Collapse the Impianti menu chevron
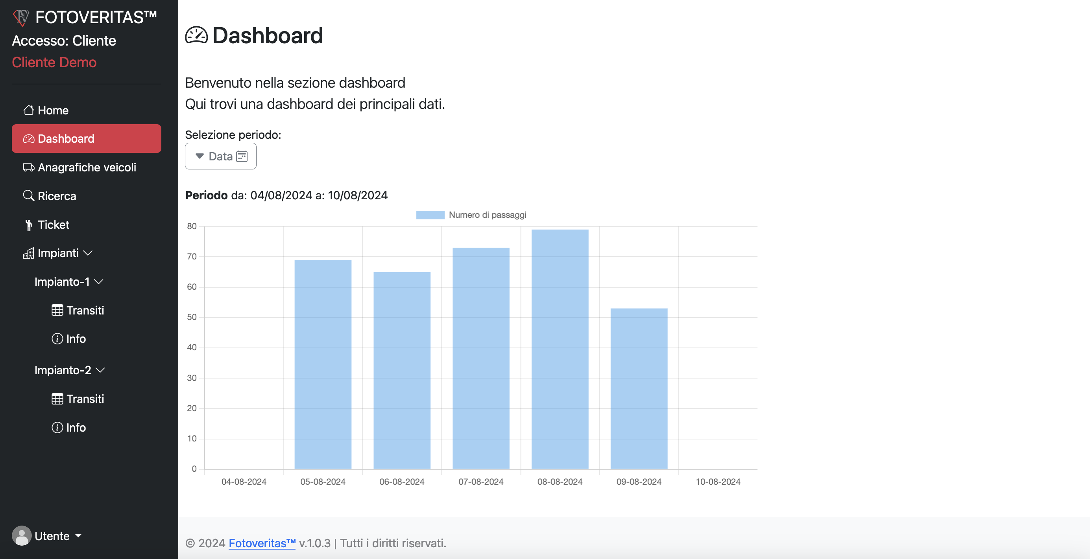This screenshot has width=1090, height=559. 88,253
